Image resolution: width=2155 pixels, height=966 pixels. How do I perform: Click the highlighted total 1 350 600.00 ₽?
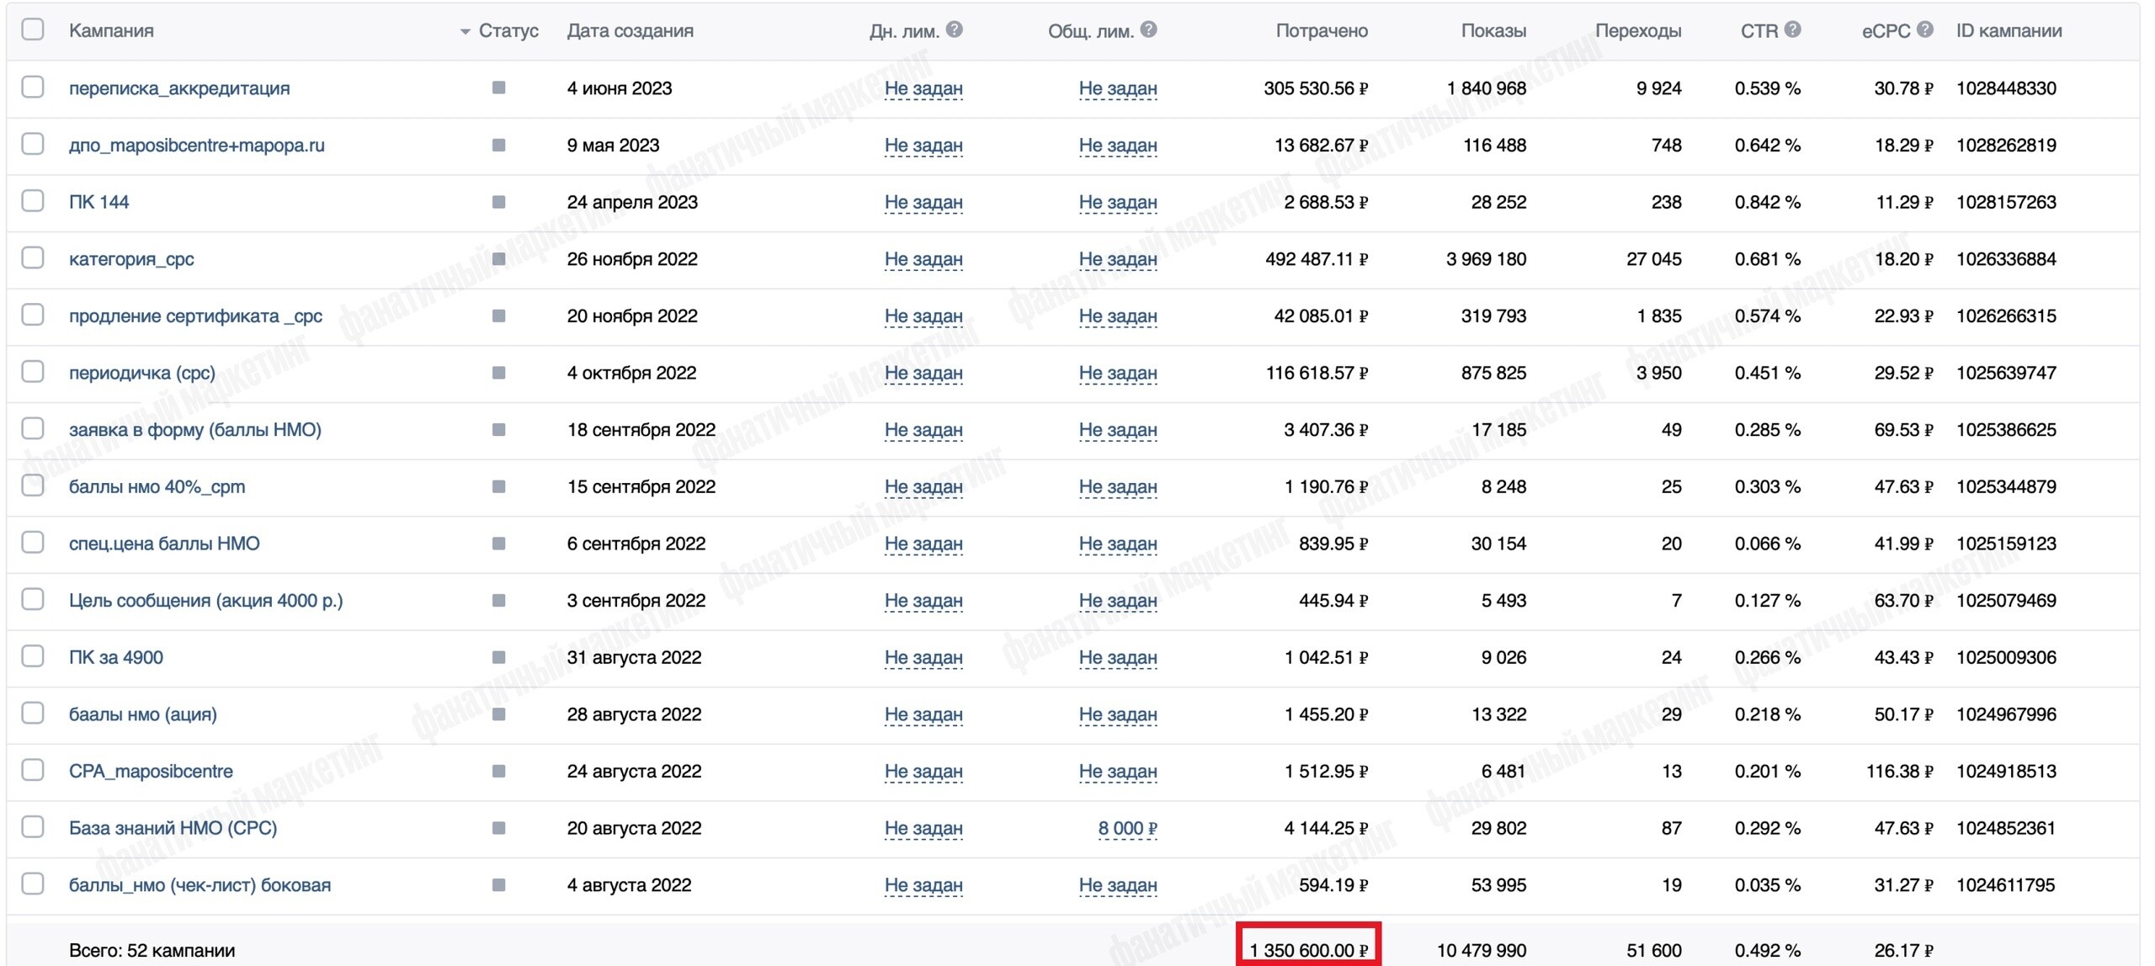[1308, 950]
